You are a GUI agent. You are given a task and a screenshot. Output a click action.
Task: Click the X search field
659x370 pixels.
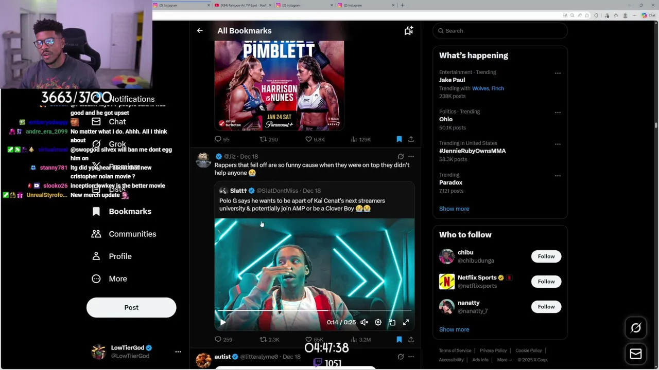click(500, 31)
